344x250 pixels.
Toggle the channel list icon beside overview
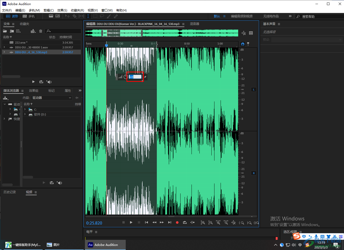[251, 33]
